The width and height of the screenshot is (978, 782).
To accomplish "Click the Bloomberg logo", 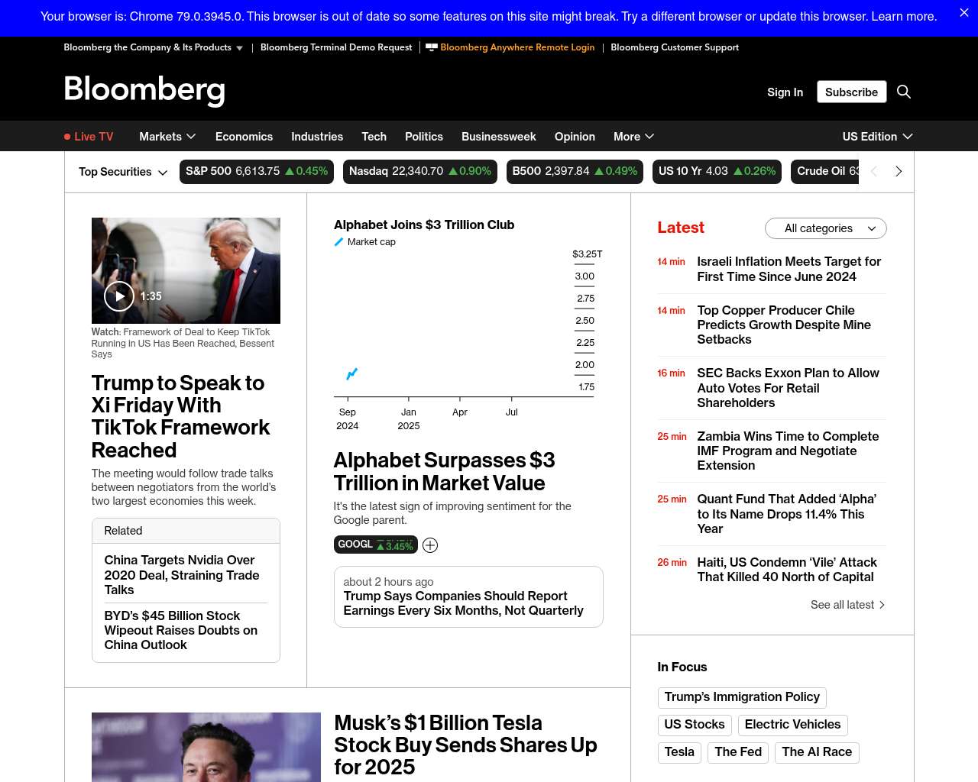I will click(x=144, y=91).
